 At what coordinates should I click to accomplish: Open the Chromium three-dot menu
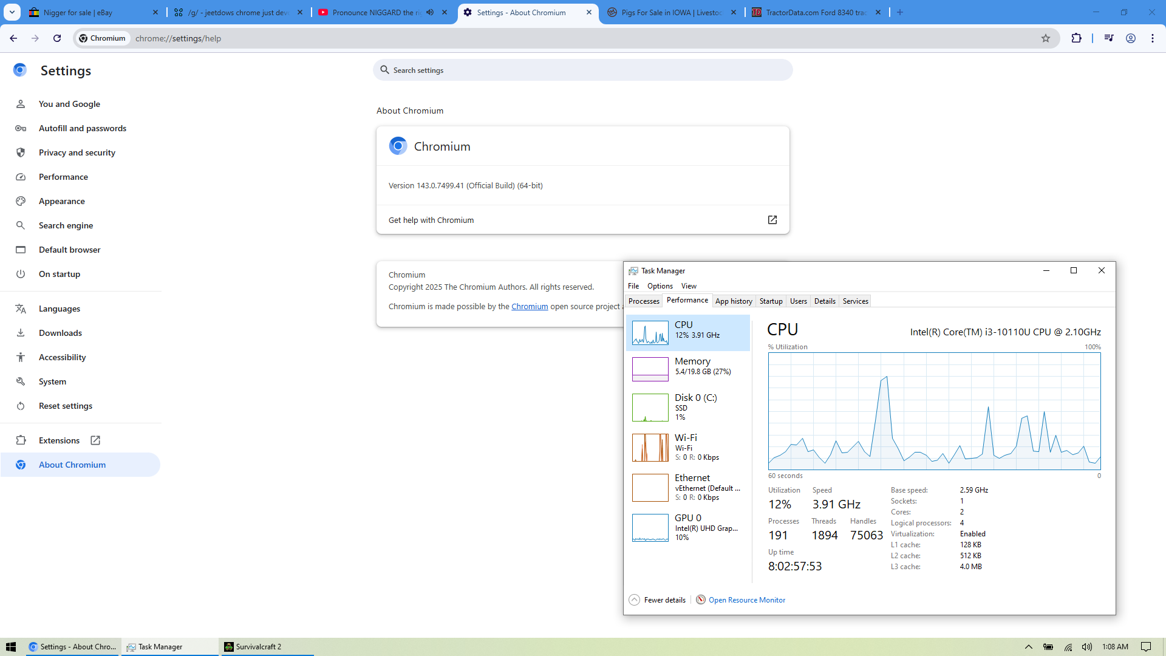[x=1152, y=38]
